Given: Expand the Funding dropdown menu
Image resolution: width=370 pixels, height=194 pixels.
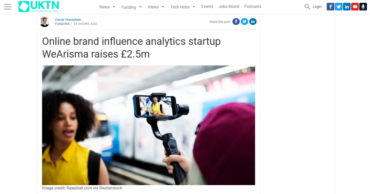Looking at the screenshot, I should pyautogui.click(x=132, y=7).
